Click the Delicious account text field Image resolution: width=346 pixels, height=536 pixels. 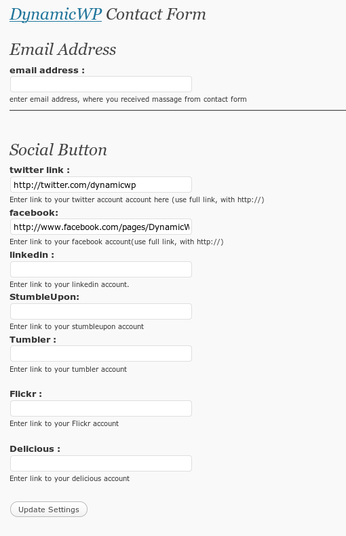tap(101, 463)
